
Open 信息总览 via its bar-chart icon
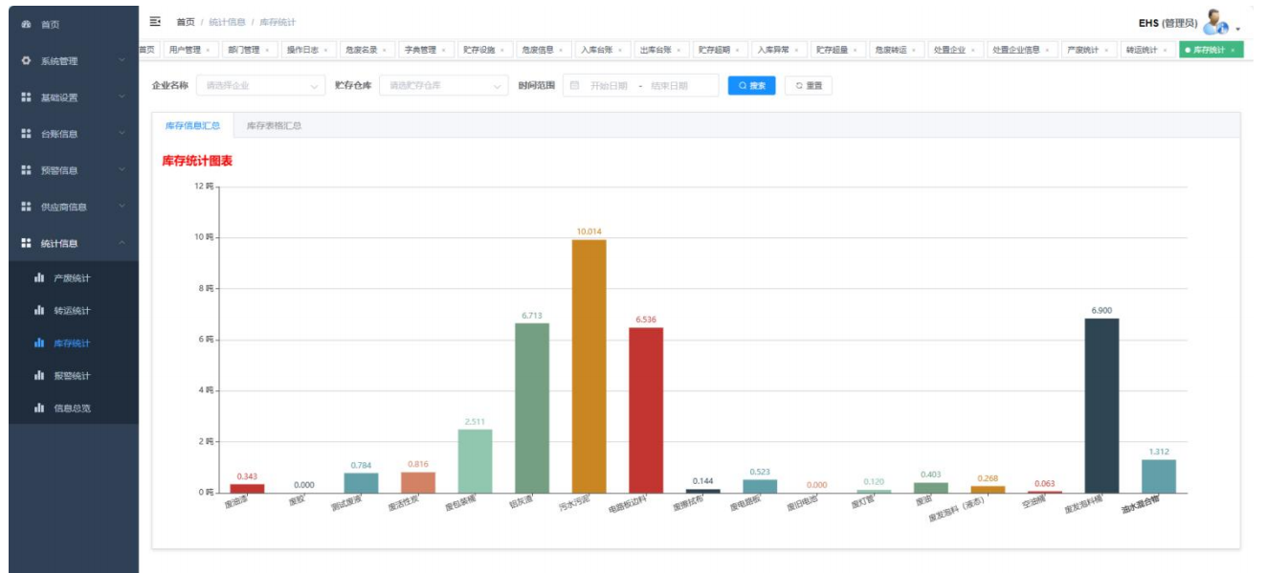coord(39,408)
